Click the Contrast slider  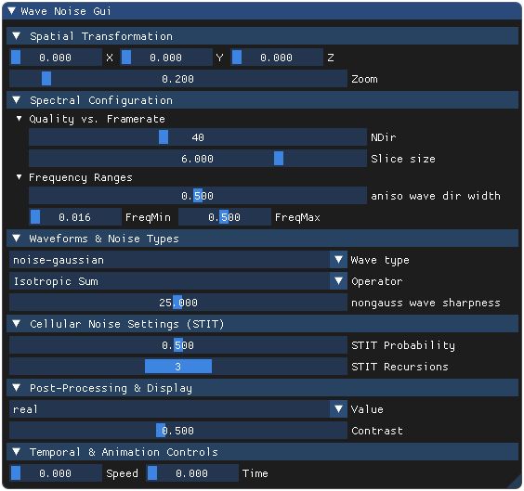point(178,431)
